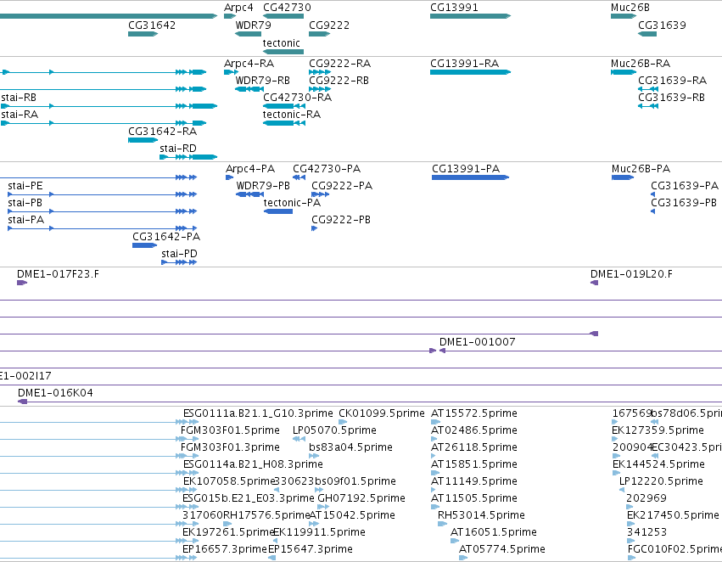This screenshot has height=562, width=722.
Task: Select protein label CG31639-PB
Action: click(x=684, y=203)
